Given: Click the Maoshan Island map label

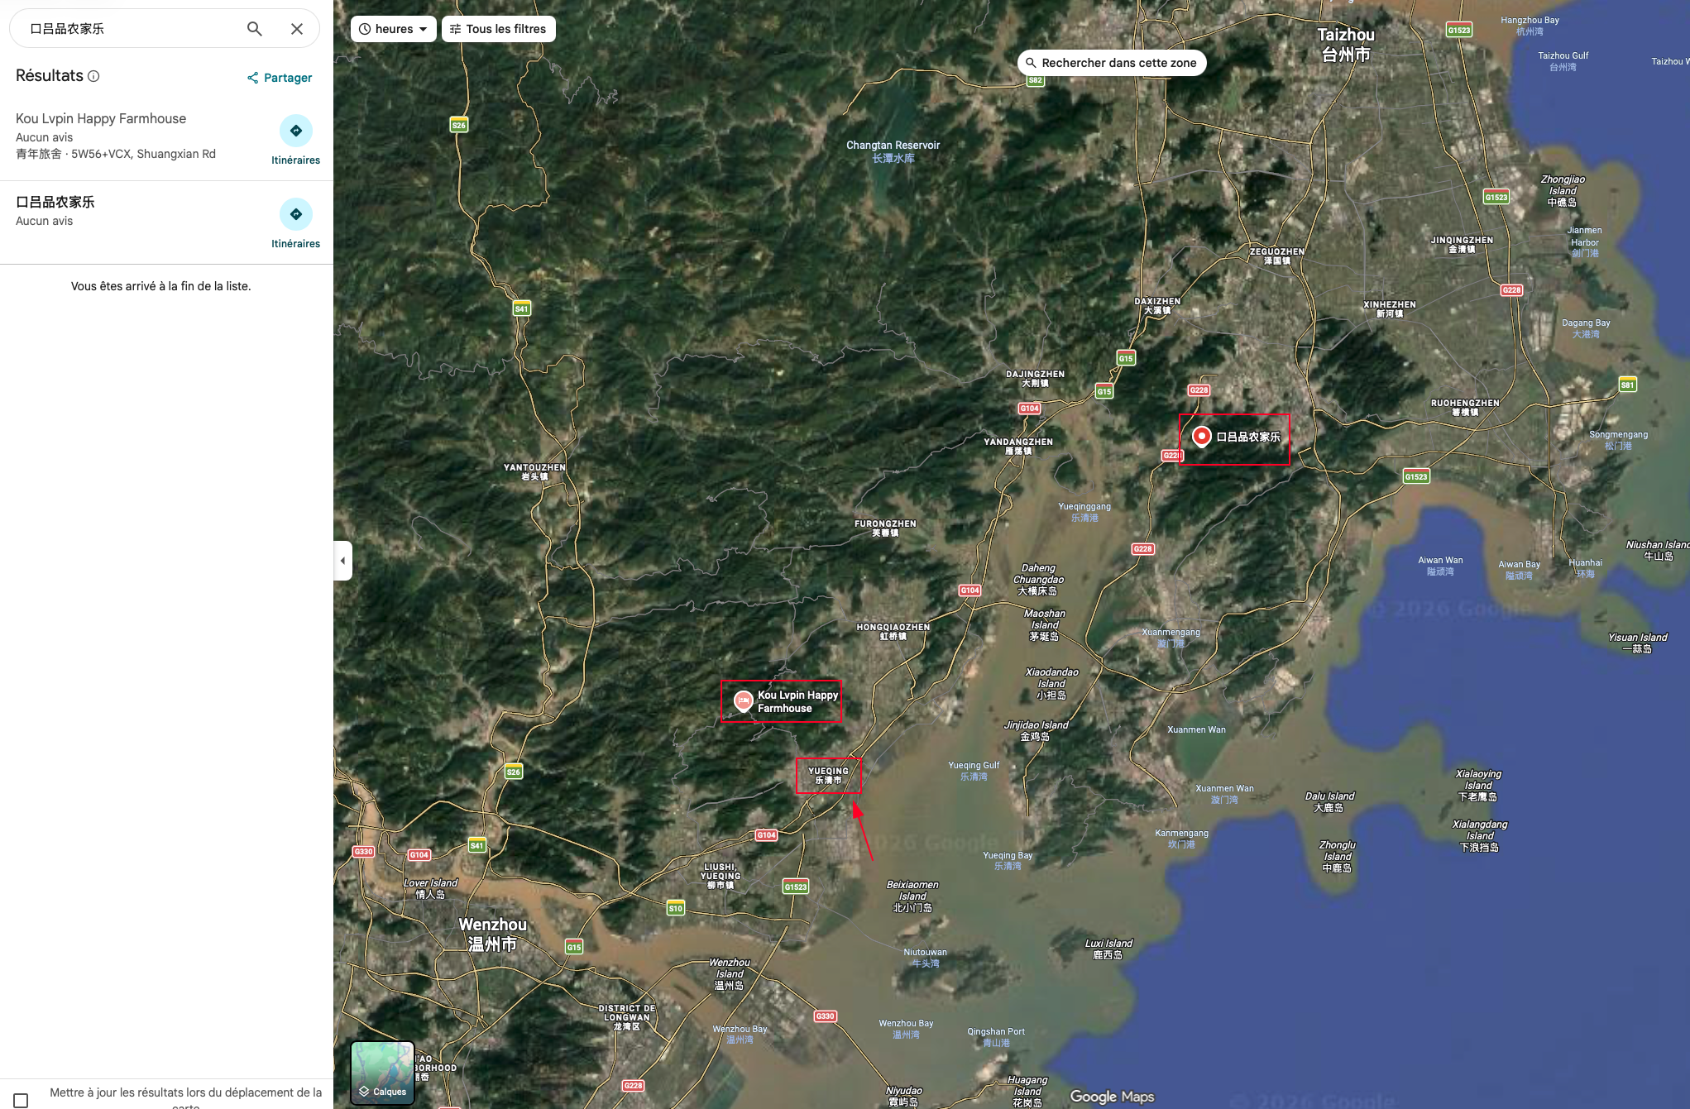Looking at the screenshot, I should click(1045, 625).
